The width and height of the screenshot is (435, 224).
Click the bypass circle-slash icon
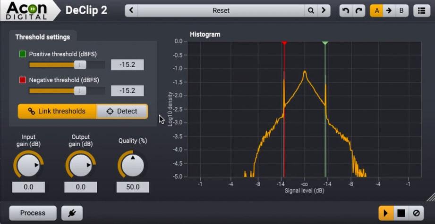416,213
